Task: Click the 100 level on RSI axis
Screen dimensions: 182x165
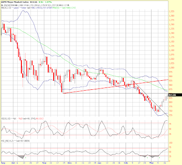Action: (x=171, y=143)
